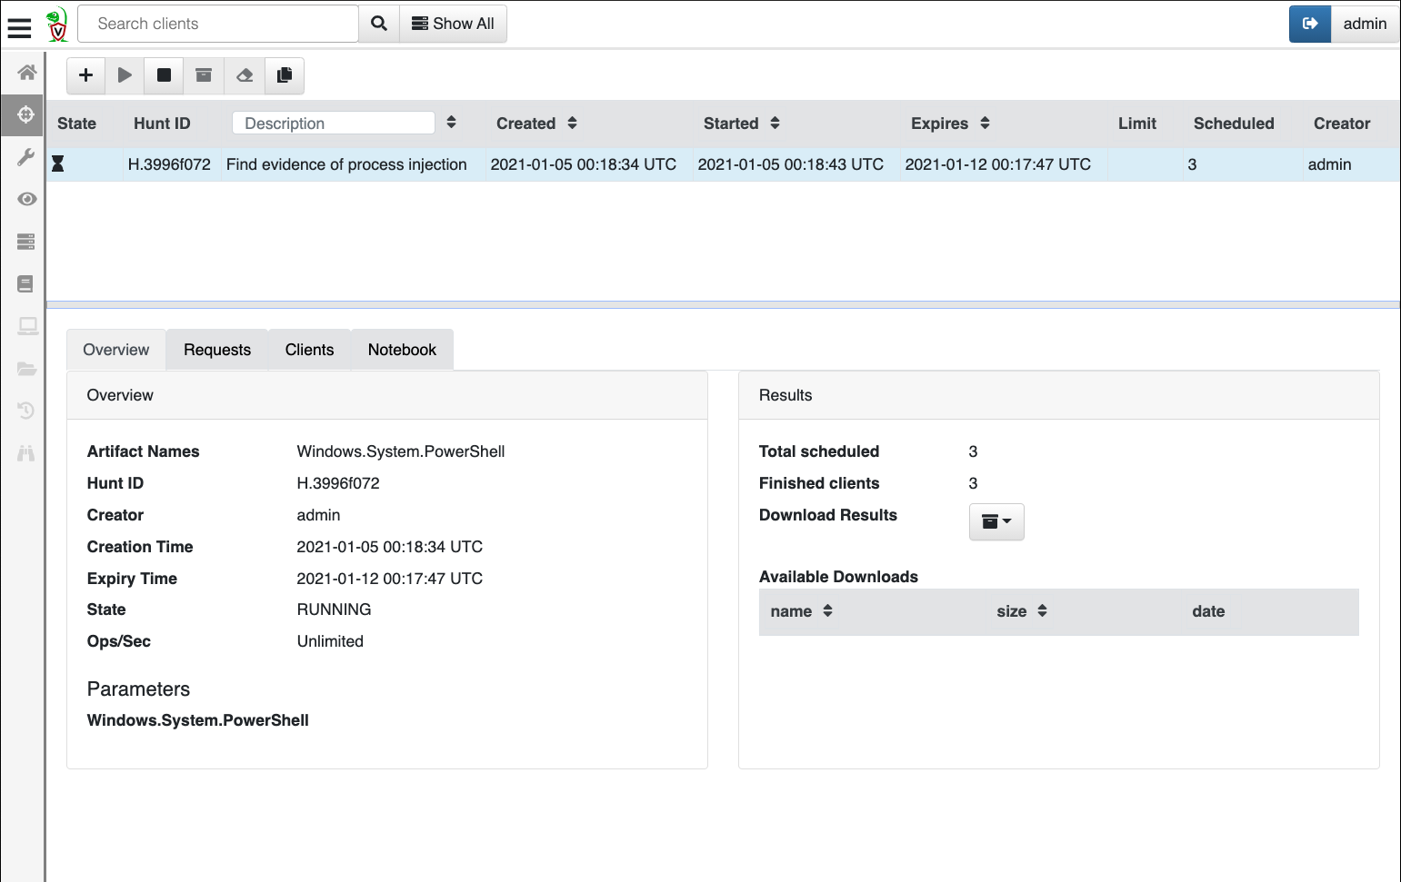This screenshot has width=1401, height=882.
Task: Sort hunts by Expires column
Action: (x=985, y=124)
